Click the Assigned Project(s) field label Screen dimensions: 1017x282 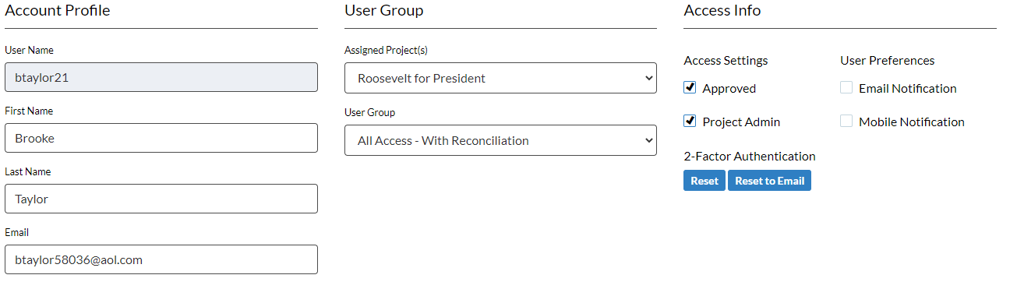(x=386, y=51)
